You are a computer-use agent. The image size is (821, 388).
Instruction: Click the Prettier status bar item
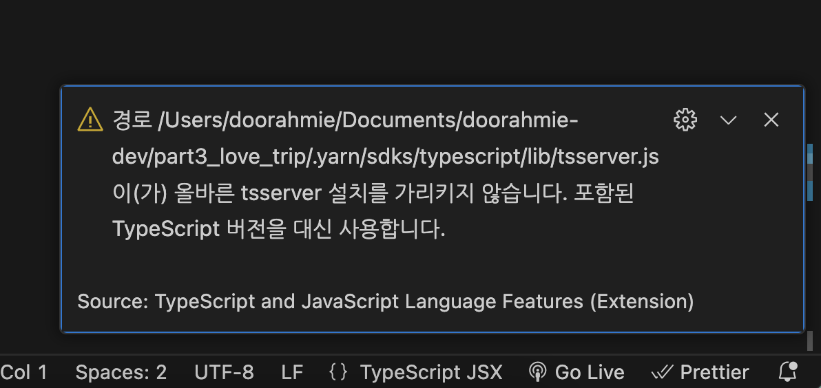(x=700, y=372)
